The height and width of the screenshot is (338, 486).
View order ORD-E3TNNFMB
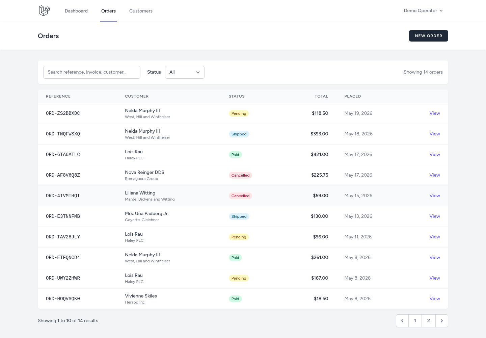(x=435, y=216)
